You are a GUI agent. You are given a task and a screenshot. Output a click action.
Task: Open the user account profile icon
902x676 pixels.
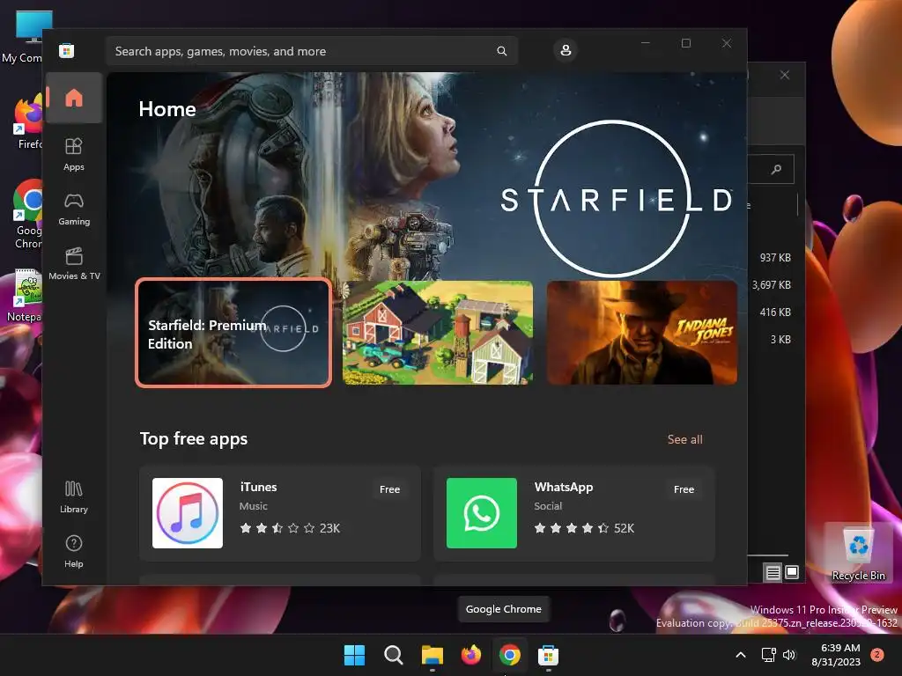click(566, 50)
